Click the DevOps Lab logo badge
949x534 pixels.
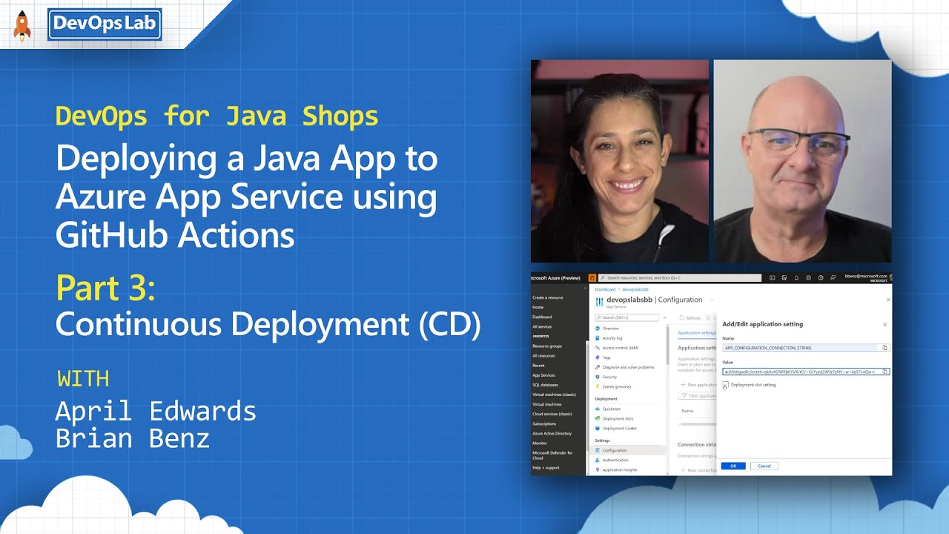pos(104,24)
